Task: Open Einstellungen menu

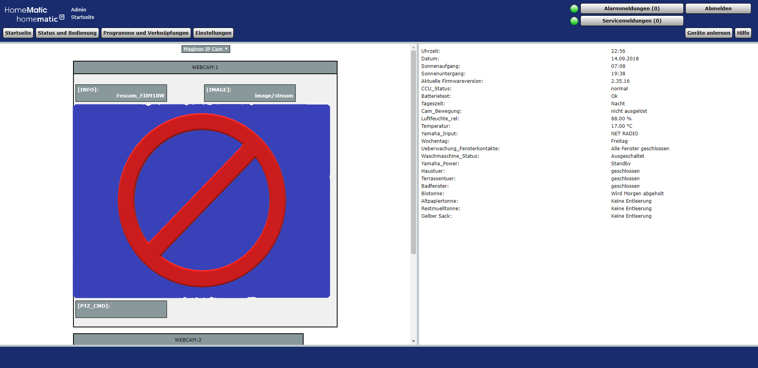Action: coord(214,33)
